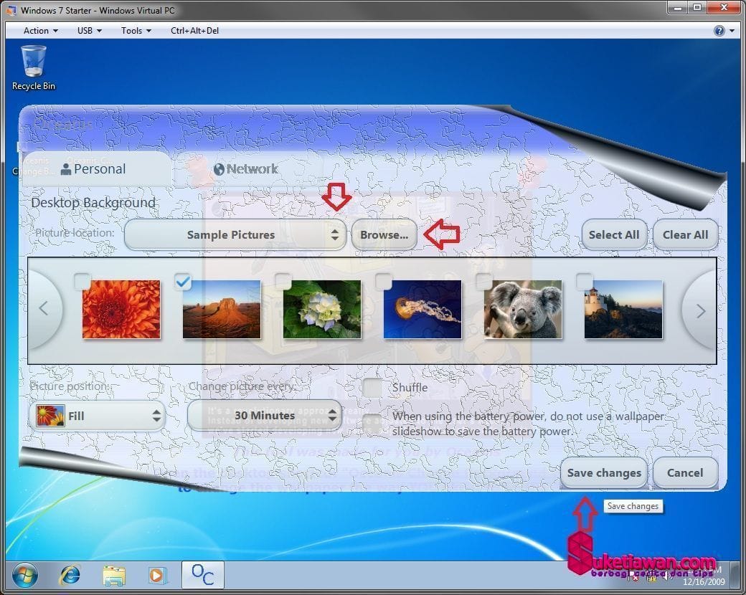The width and height of the screenshot is (746, 595).
Task: Check the koala picture checkbox
Action: tap(484, 282)
